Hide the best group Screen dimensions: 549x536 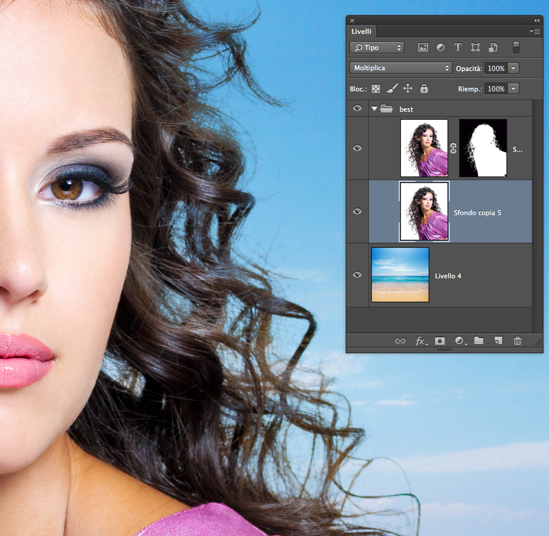pos(357,108)
